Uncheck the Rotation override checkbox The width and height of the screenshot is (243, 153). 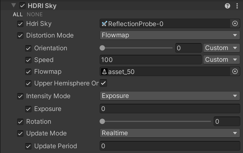click(20, 122)
